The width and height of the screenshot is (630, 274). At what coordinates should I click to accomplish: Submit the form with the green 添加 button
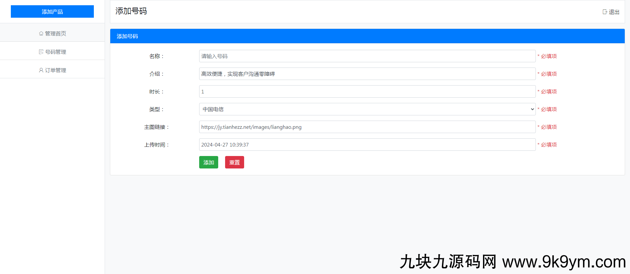(208, 162)
